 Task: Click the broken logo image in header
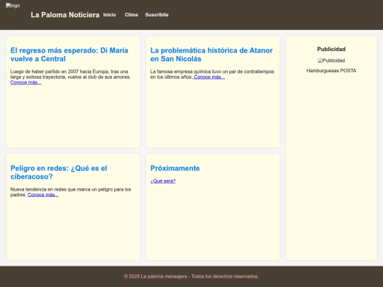pyautogui.click(x=13, y=6)
